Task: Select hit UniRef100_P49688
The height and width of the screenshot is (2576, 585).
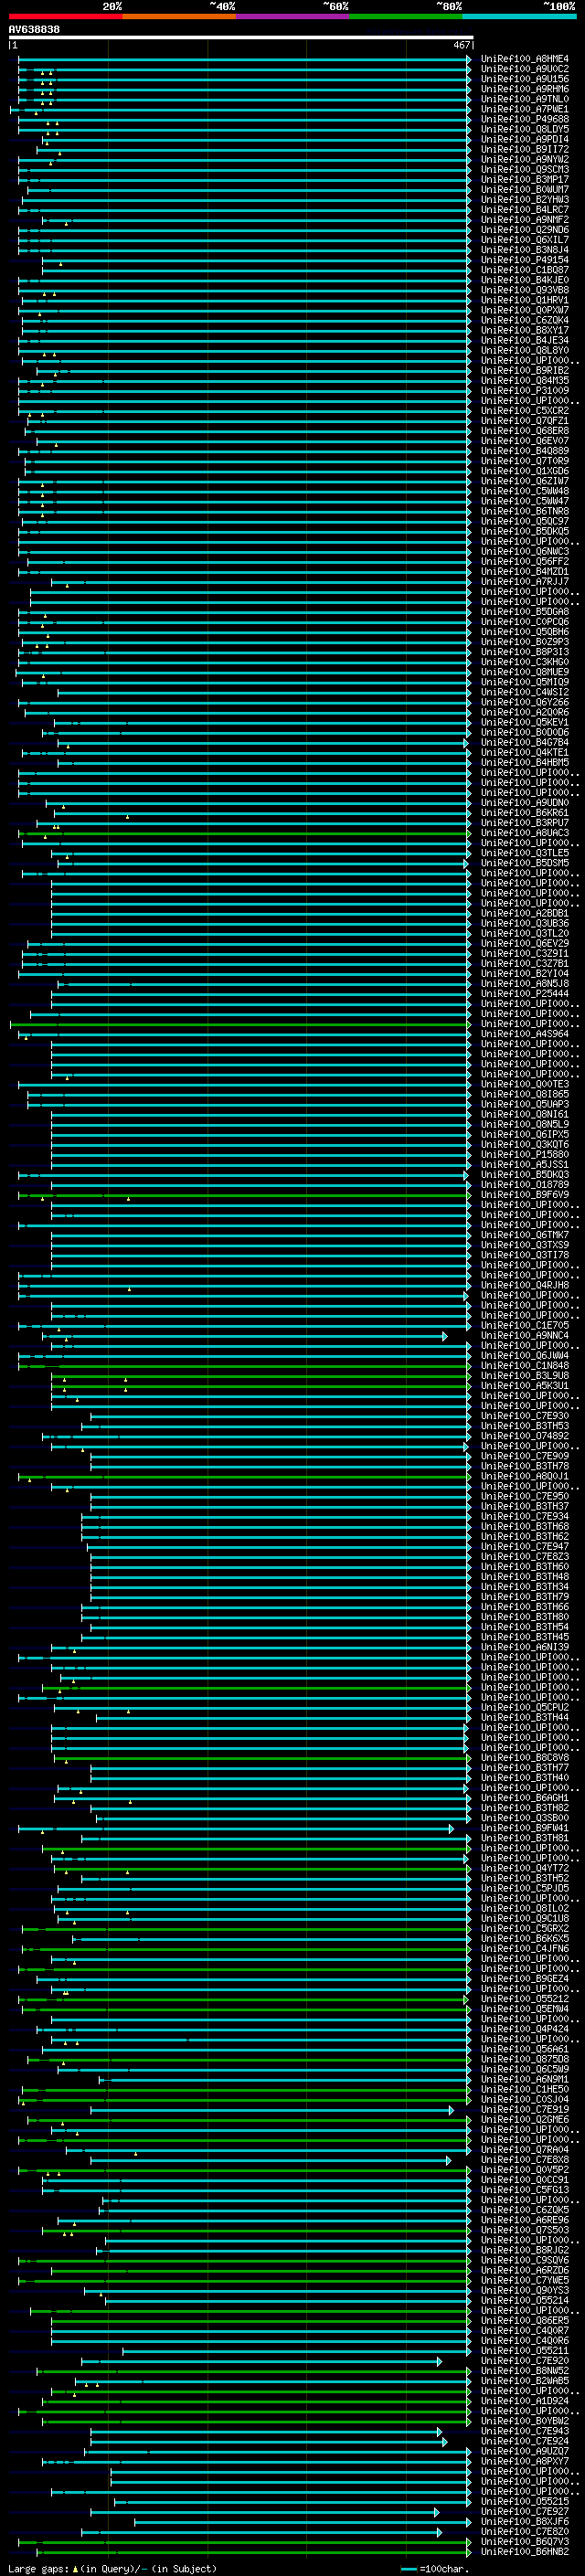Action: [524, 119]
